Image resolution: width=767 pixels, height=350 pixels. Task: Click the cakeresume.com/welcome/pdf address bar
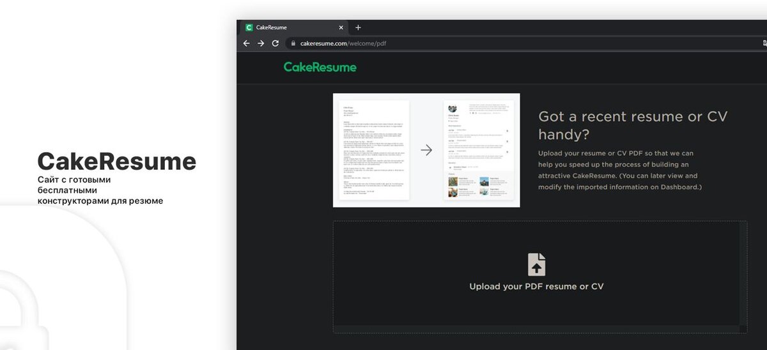pos(524,43)
